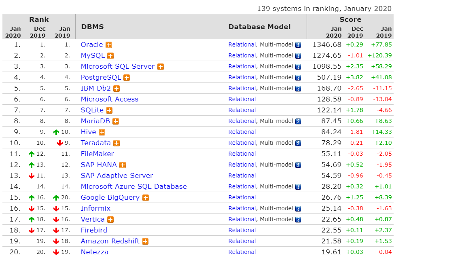Click the multi-model info icon in MySQL row
Screen dimensions: 466x262
(x=298, y=56)
